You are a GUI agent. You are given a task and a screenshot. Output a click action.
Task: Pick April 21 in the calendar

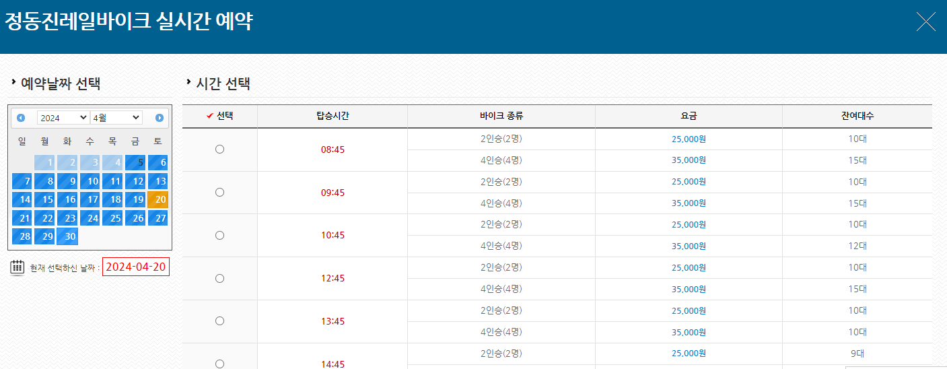[22, 218]
